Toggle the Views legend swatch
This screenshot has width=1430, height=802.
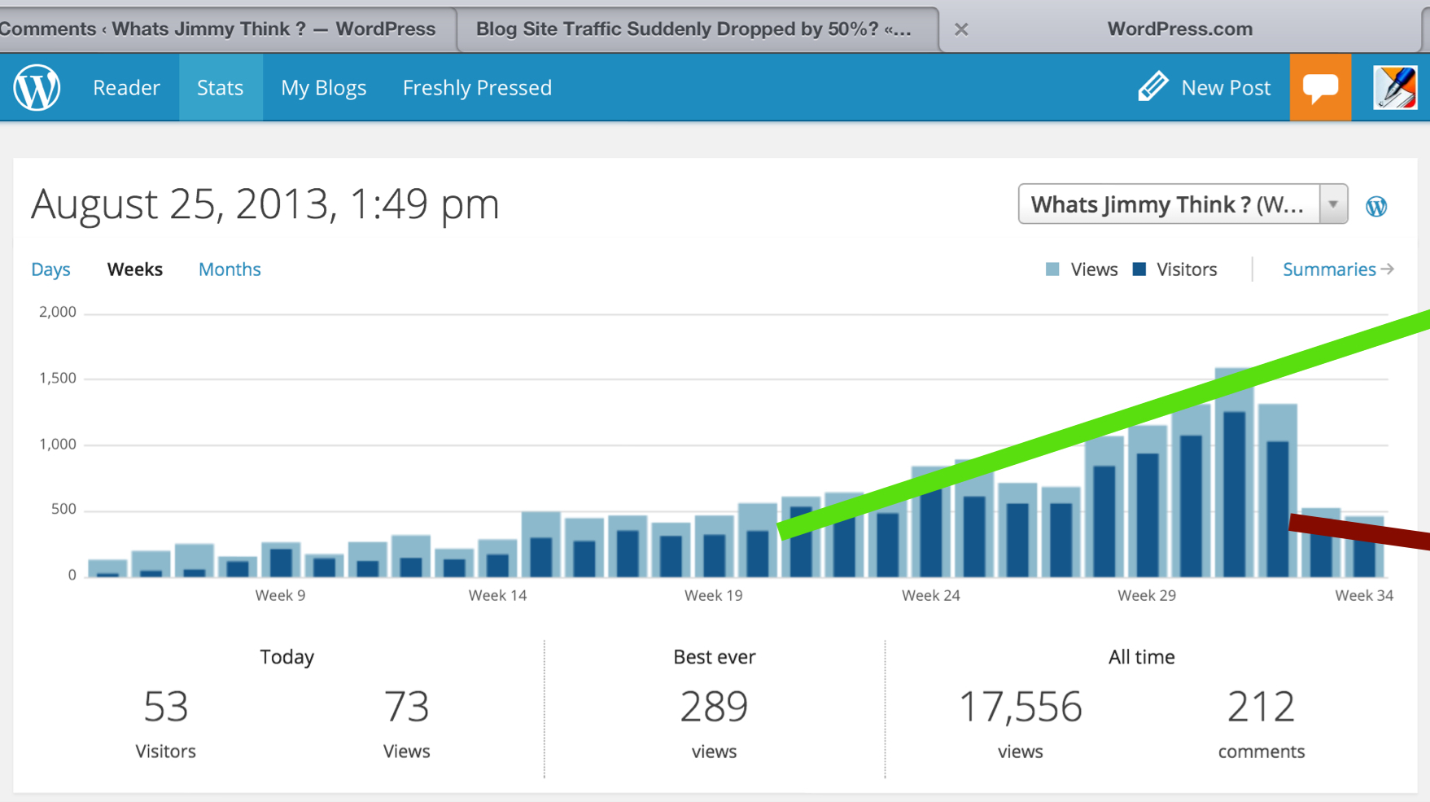pos(1052,270)
